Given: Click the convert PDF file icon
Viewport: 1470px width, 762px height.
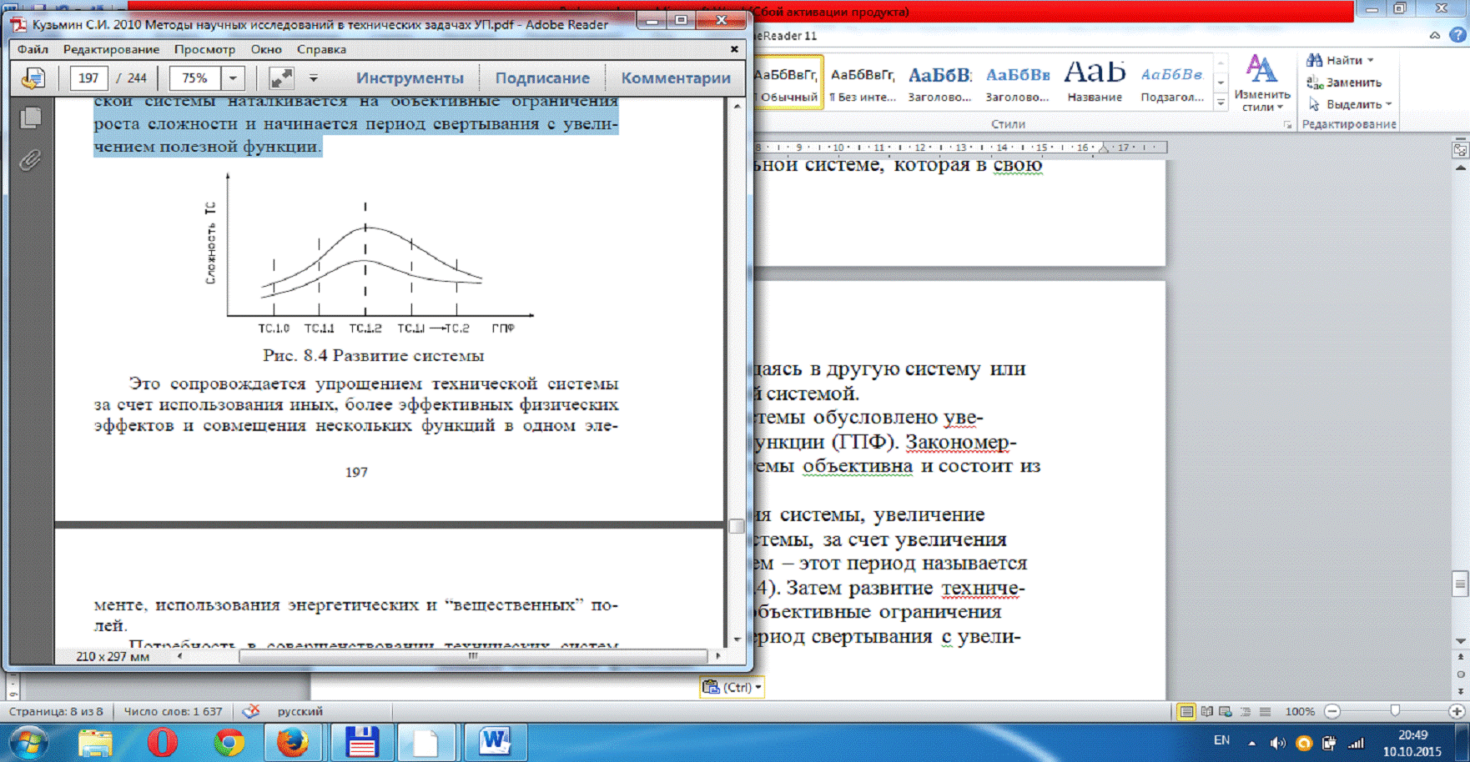Looking at the screenshot, I should [x=33, y=78].
